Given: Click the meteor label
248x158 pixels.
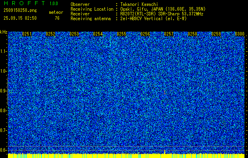Looking at the screenshot, I should (x=56, y=12).
